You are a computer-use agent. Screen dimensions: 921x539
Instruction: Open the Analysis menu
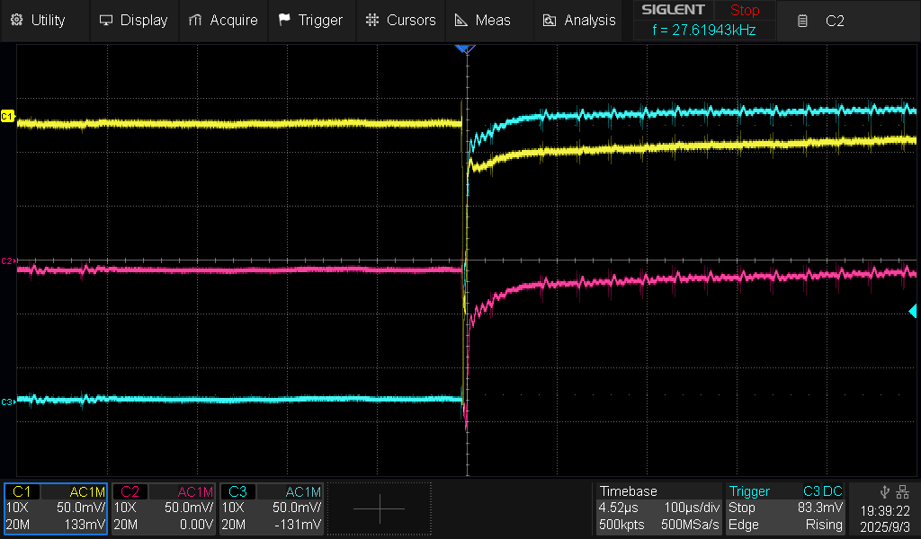tap(578, 20)
